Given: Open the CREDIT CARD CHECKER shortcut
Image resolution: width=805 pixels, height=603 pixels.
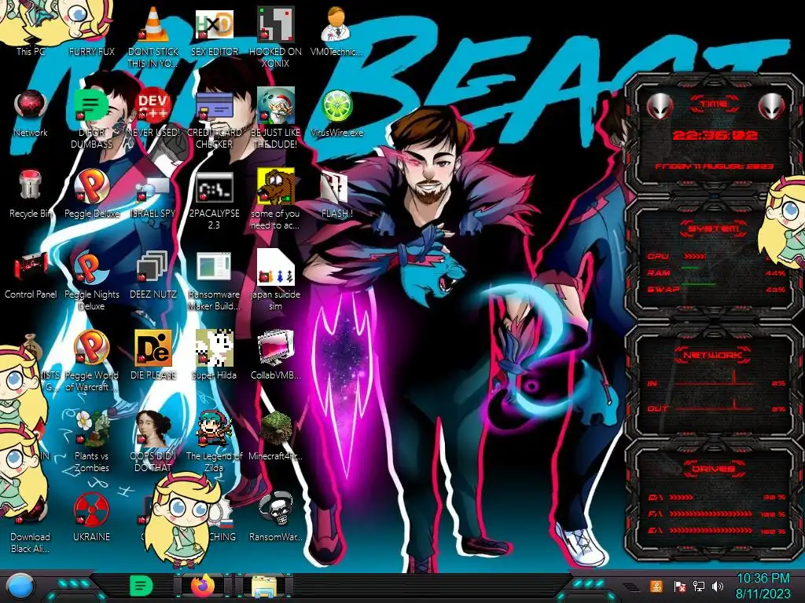Looking at the screenshot, I should pyautogui.click(x=214, y=104).
